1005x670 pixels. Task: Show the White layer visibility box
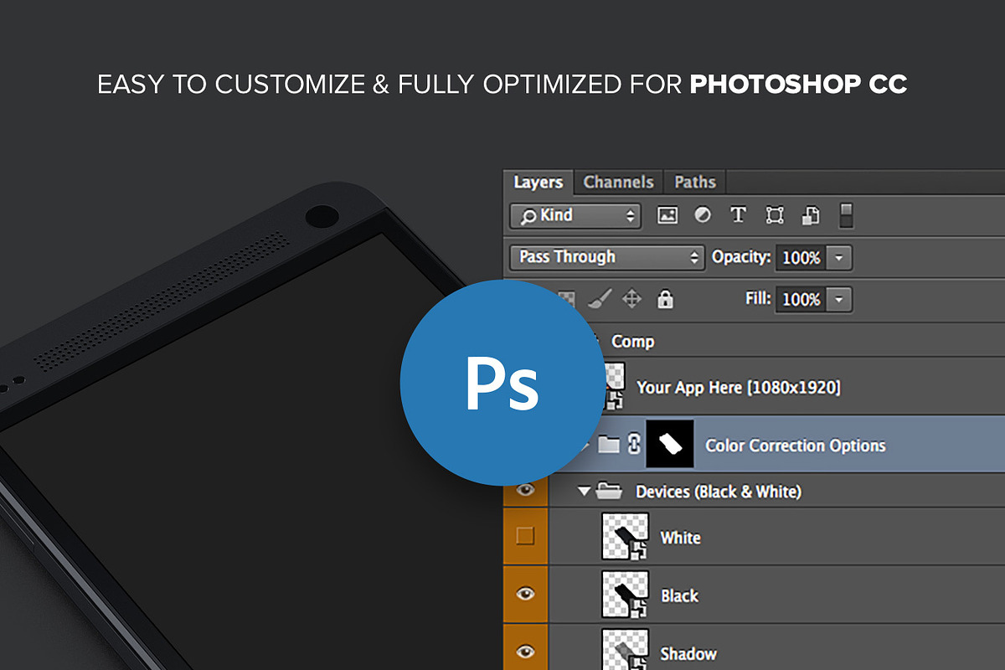[x=525, y=536]
